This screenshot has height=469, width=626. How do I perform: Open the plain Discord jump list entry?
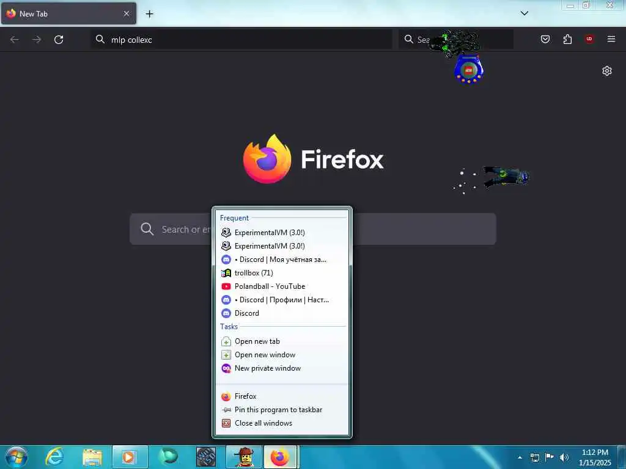pyautogui.click(x=282, y=313)
